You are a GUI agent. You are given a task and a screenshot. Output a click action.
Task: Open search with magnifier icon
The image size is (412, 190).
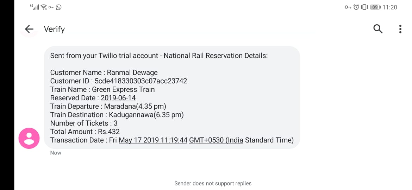click(x=378, y=29)
